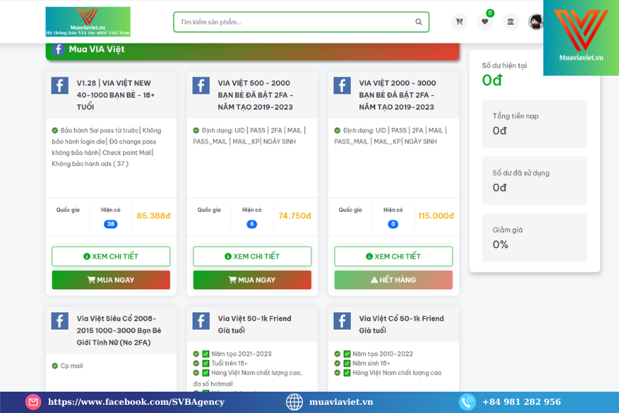Click the Giảm giá 0% panel
The height and width of the screenshot is (413, 619).
click(534, 238)
